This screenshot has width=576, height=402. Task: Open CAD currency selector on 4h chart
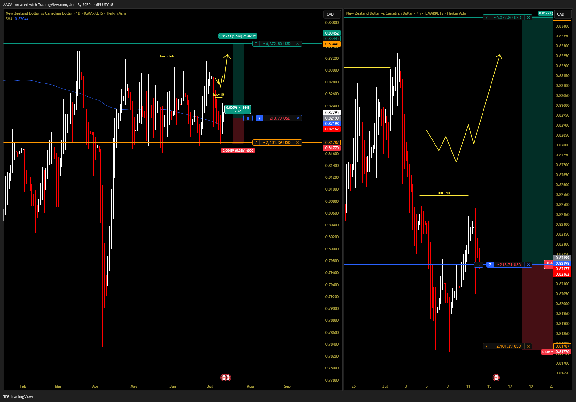pyautogui.click(x=563, y=14)
